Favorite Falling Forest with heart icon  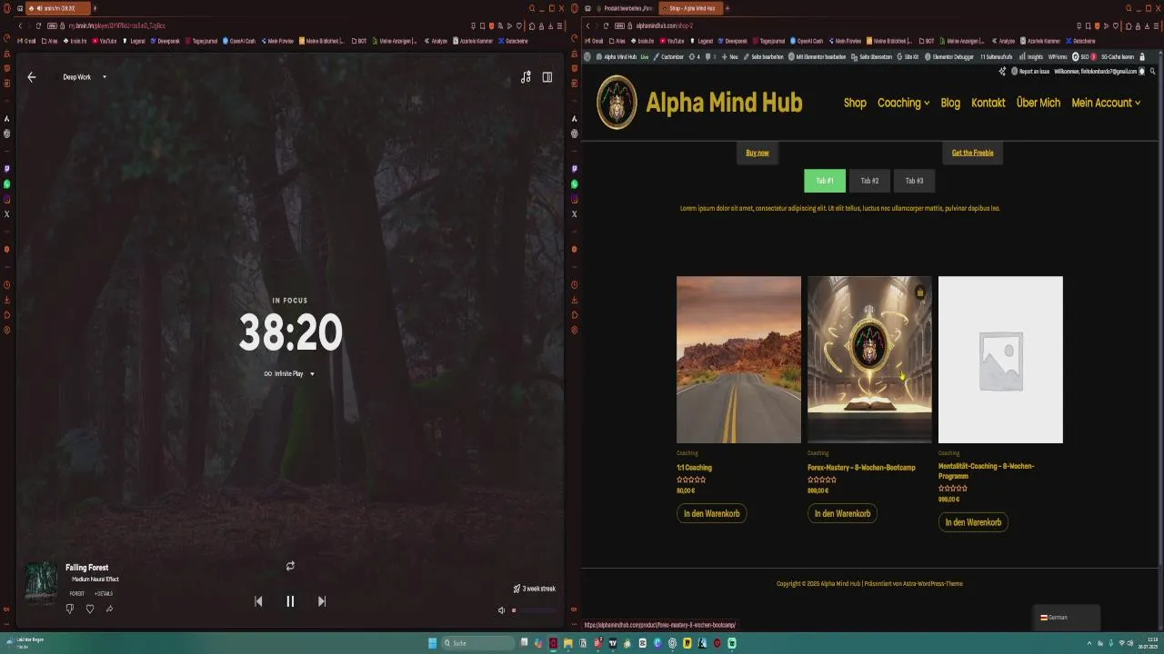coord(90,609)
